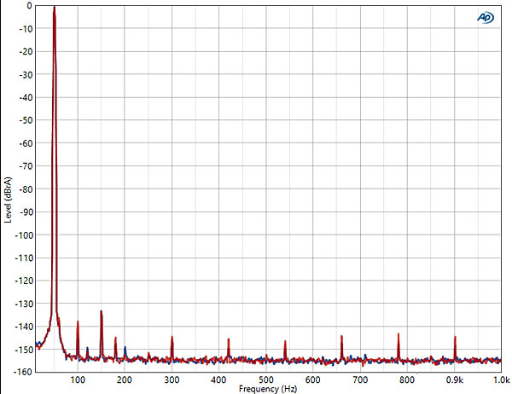The width and height of the screenshot is (512, 394).
Task: Click the '-140' level axis value
Action: 24,327
